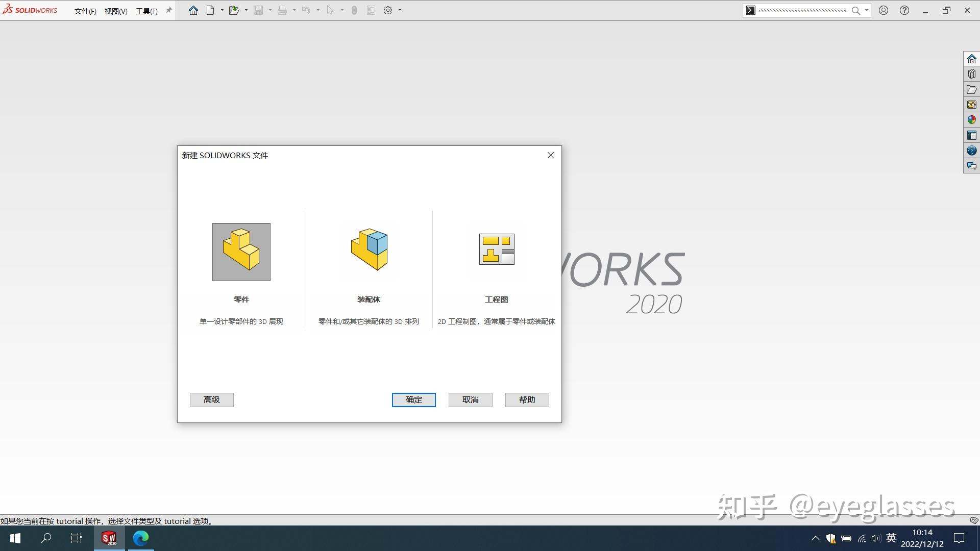Expand the Open file dropdown arrow

(x=246, y=10)
